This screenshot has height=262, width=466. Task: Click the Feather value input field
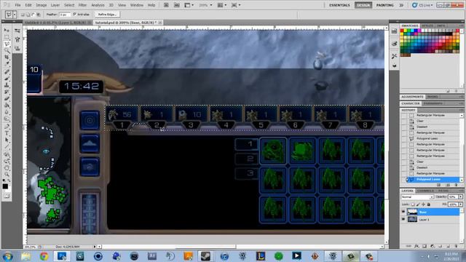[x=64, y=15]
